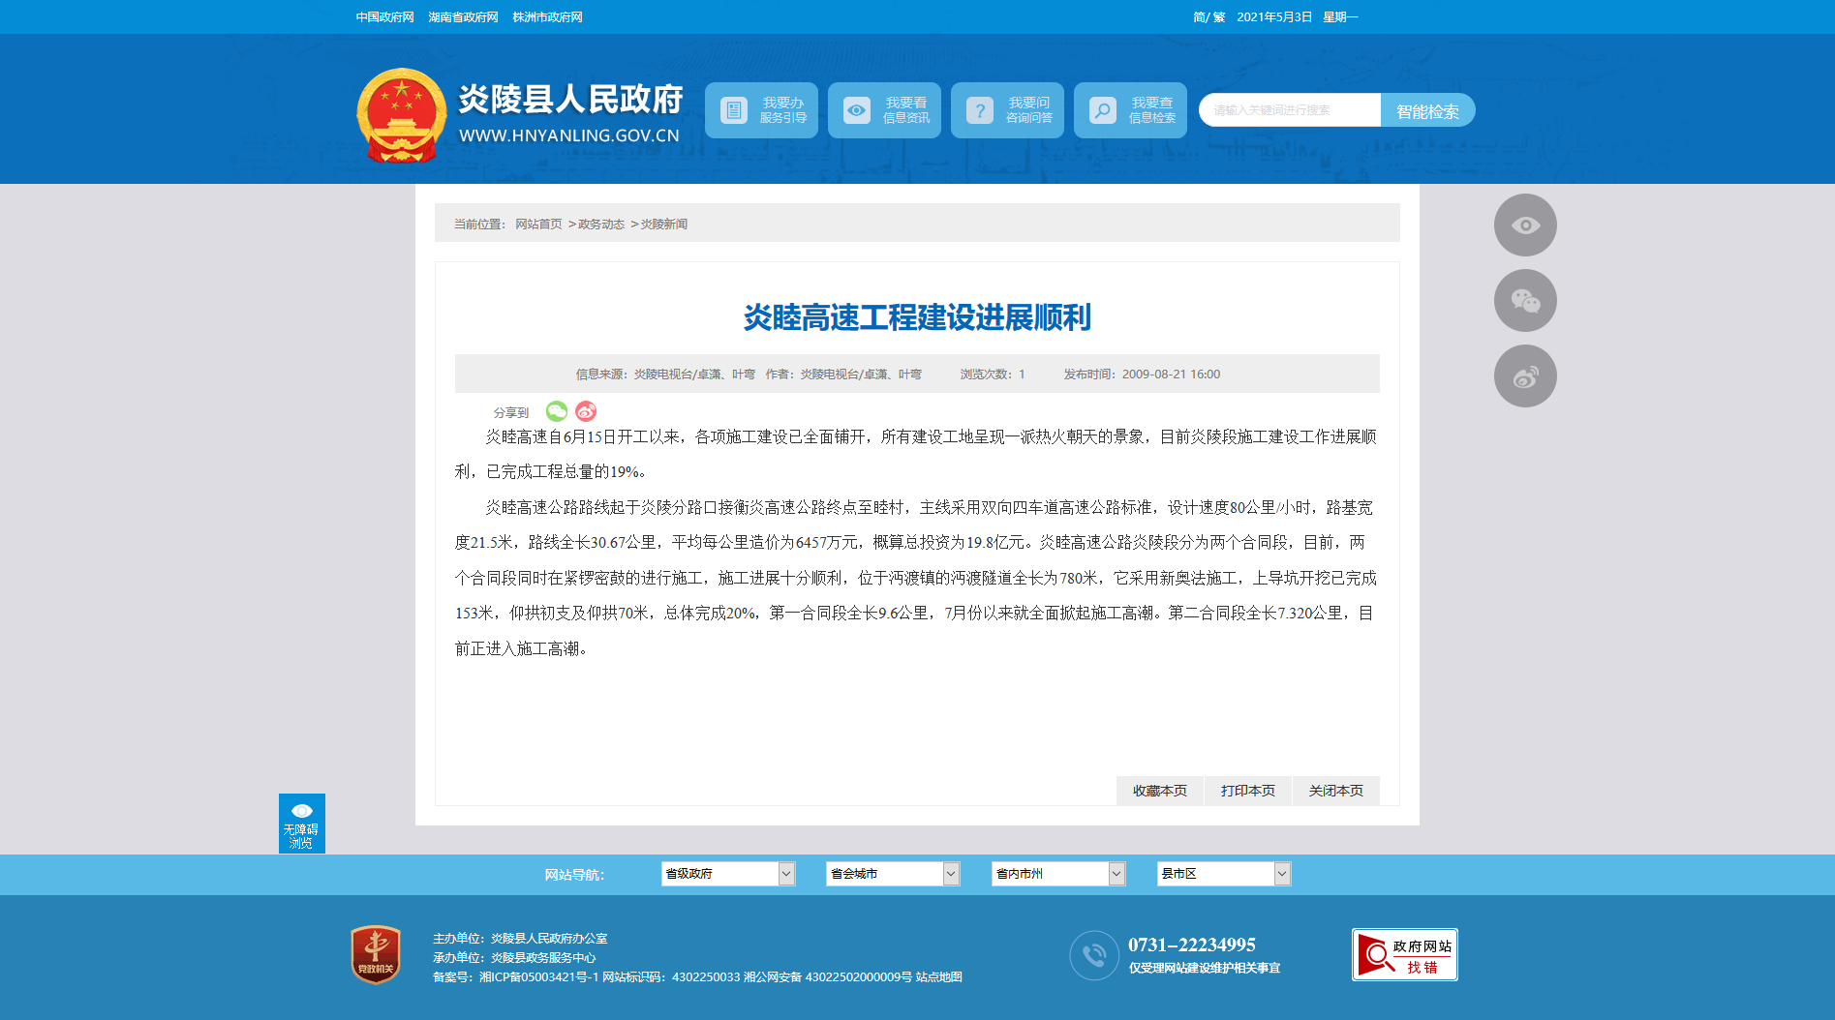1835x1020 pixels.
Task: Click the national emblem logo
Action: click(x=401, y=115)
